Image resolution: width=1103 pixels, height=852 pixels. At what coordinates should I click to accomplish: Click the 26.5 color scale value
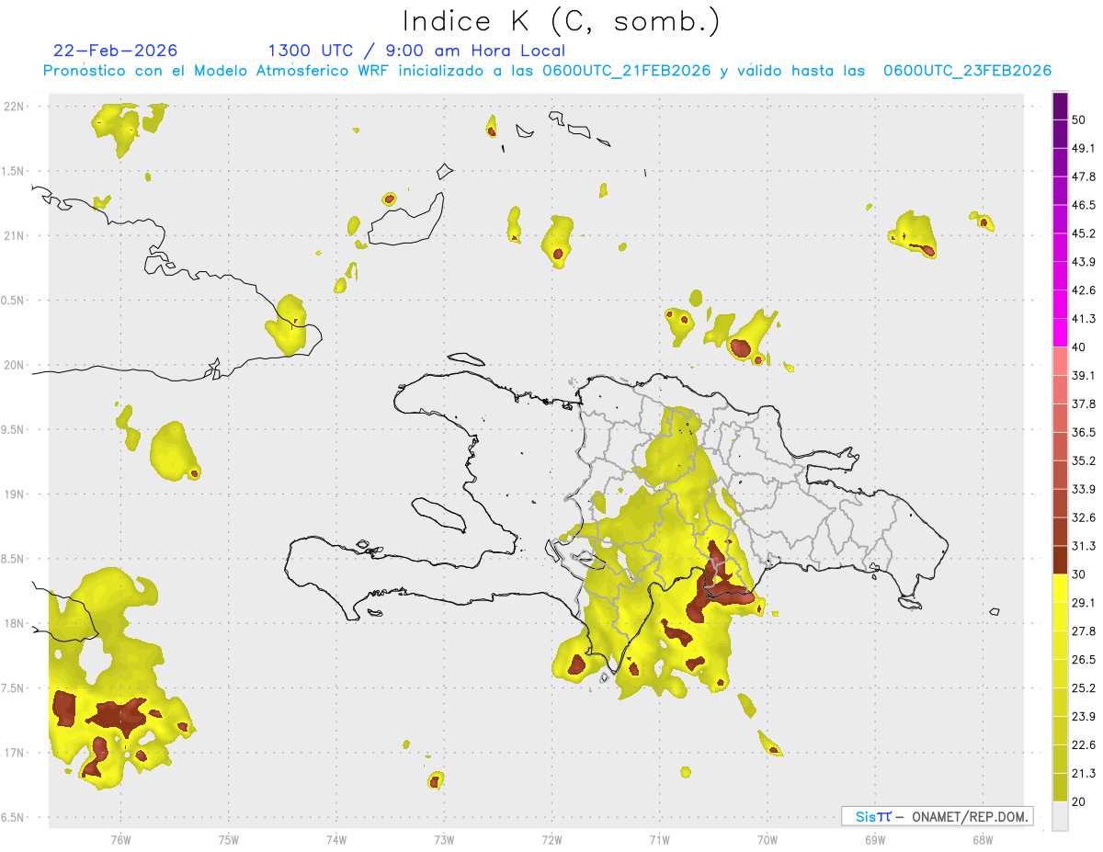(1084, 660)
